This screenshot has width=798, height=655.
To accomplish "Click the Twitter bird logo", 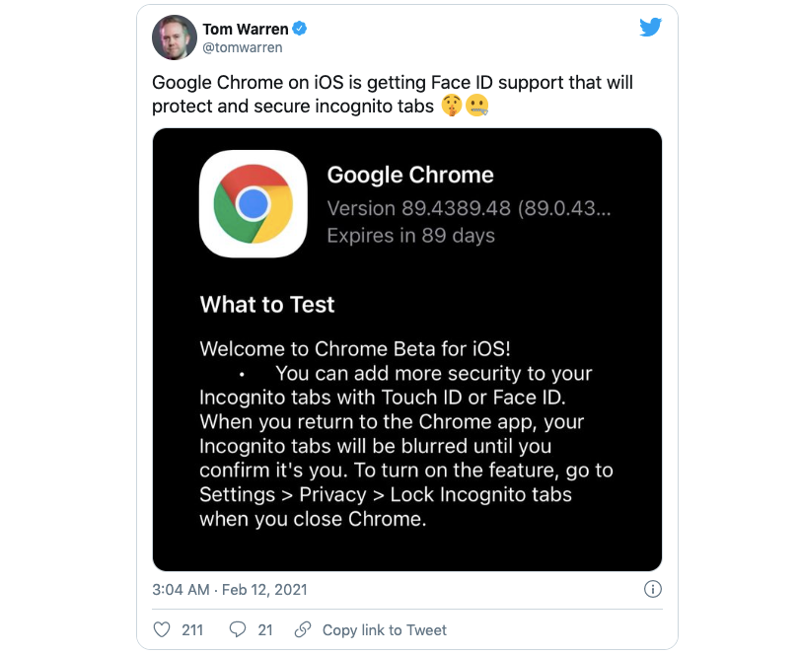I will click(x=650, y=28).
